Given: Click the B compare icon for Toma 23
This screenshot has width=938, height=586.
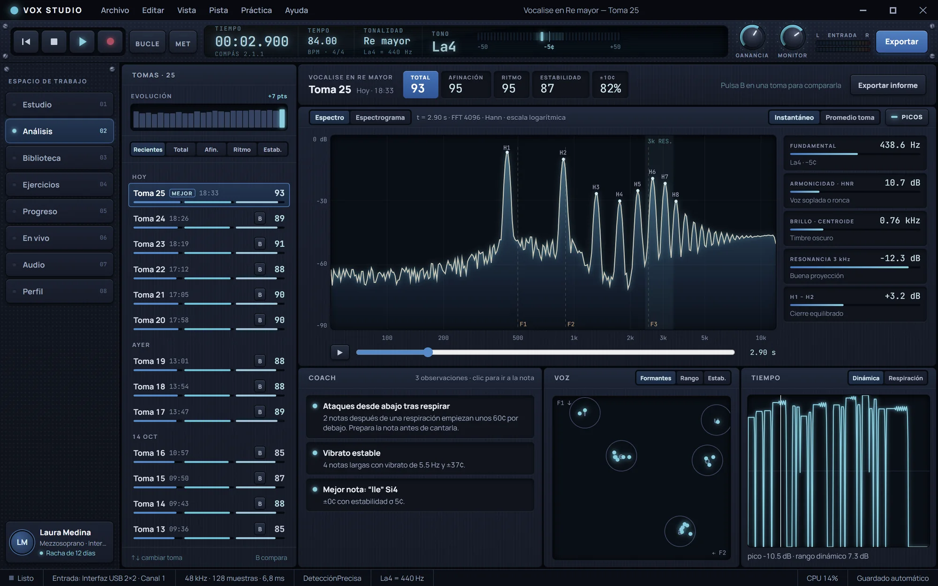Looking at the screenshot, I should (260, 244).
